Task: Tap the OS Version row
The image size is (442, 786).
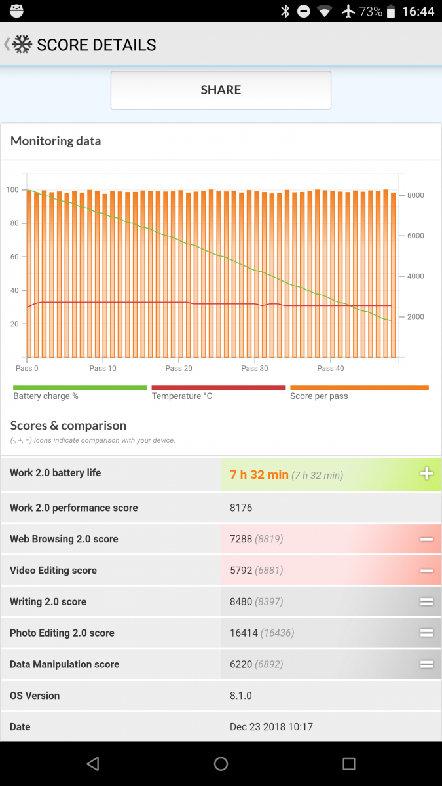Action: pyautogui.click(x=221, y=696)
